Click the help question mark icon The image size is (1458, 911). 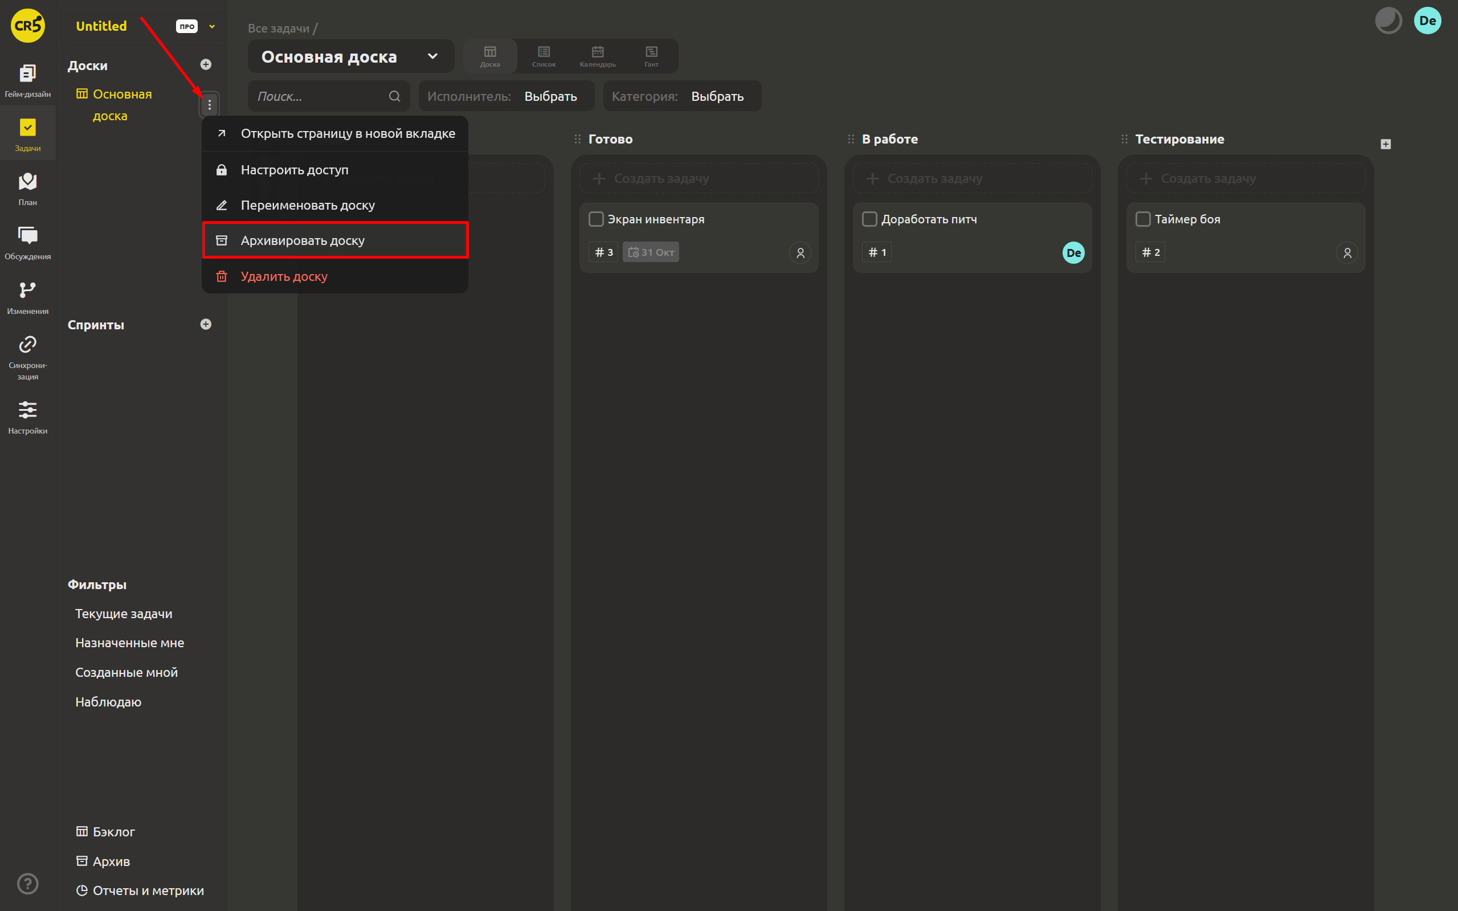(28, 884)
